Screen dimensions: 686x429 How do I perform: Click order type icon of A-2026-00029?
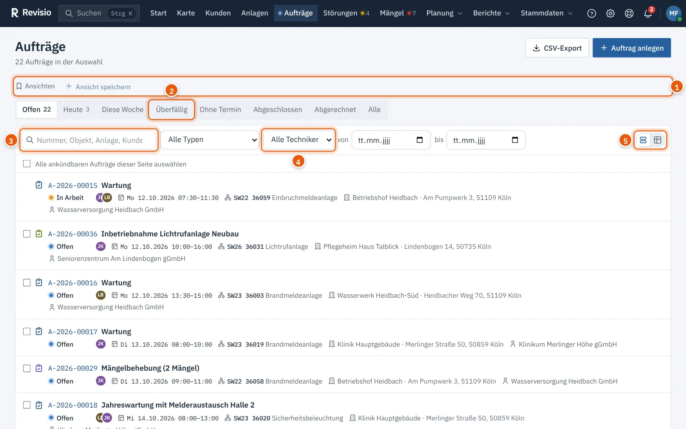pos(39,368)
